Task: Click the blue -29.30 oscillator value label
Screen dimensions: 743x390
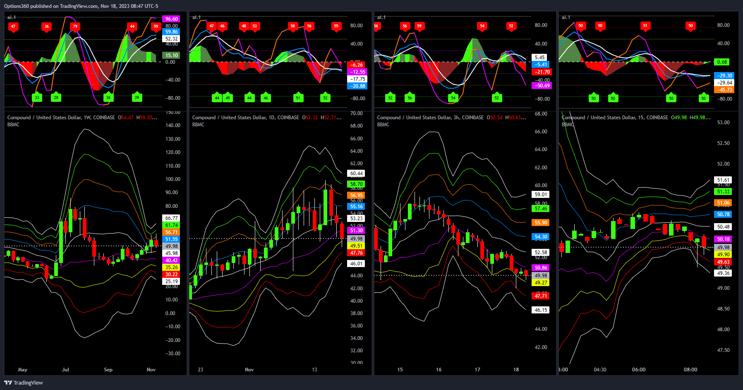Action: [x=725, y=76]
